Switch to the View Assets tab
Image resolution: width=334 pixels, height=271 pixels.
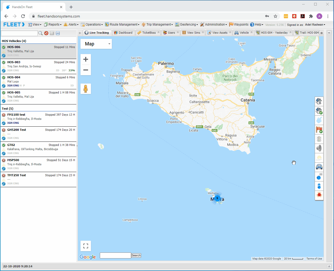[218, 33]
